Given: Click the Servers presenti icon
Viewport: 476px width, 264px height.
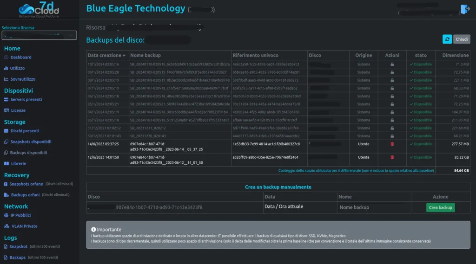Looking at the screenshot, I should pyautogui.click(x=6, y=99).
